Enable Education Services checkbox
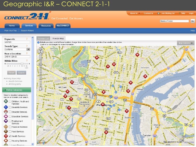196x147 pixels. tap(10, 117)
